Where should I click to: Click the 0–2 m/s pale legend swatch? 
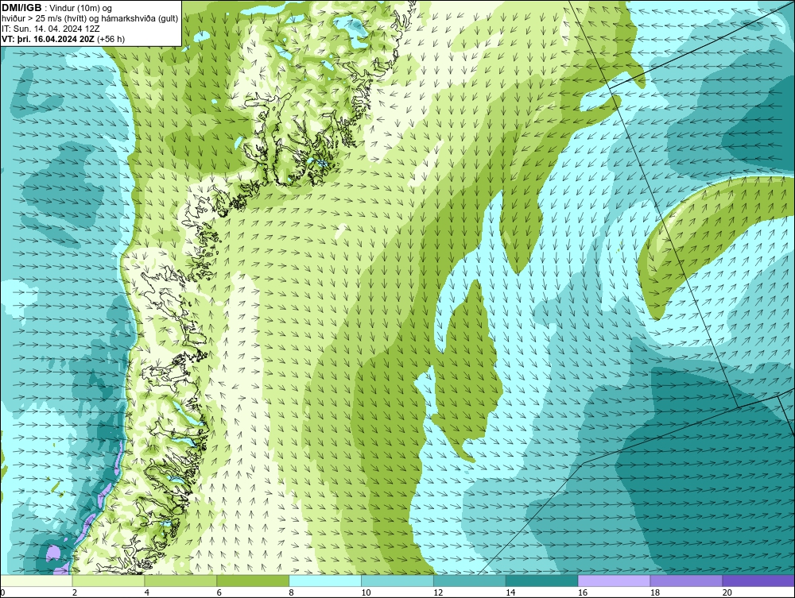point(37,581)
